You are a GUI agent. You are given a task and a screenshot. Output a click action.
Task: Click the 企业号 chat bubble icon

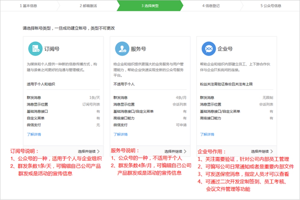208,48
